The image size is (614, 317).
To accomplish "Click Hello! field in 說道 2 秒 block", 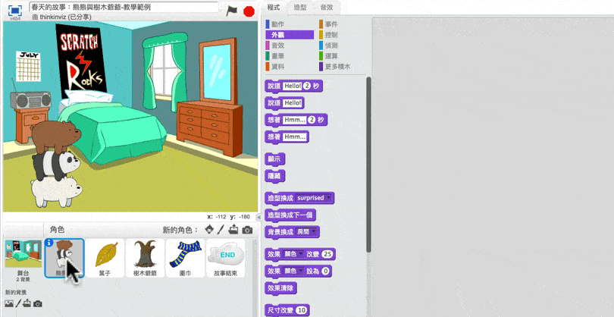I will pyautogui.click(x=293, y=86).
